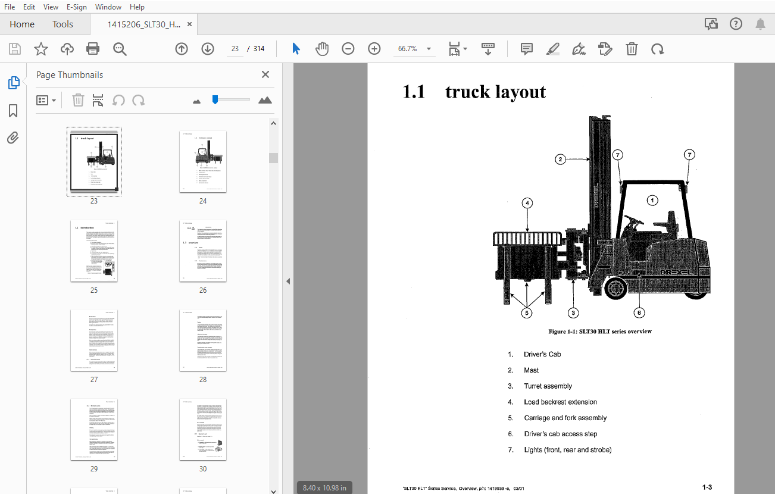Close the 1415206_SLT30 document tab

coord(190,24)
